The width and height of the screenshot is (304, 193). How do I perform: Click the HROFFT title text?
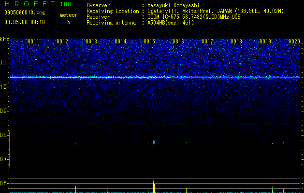(30, 4)
